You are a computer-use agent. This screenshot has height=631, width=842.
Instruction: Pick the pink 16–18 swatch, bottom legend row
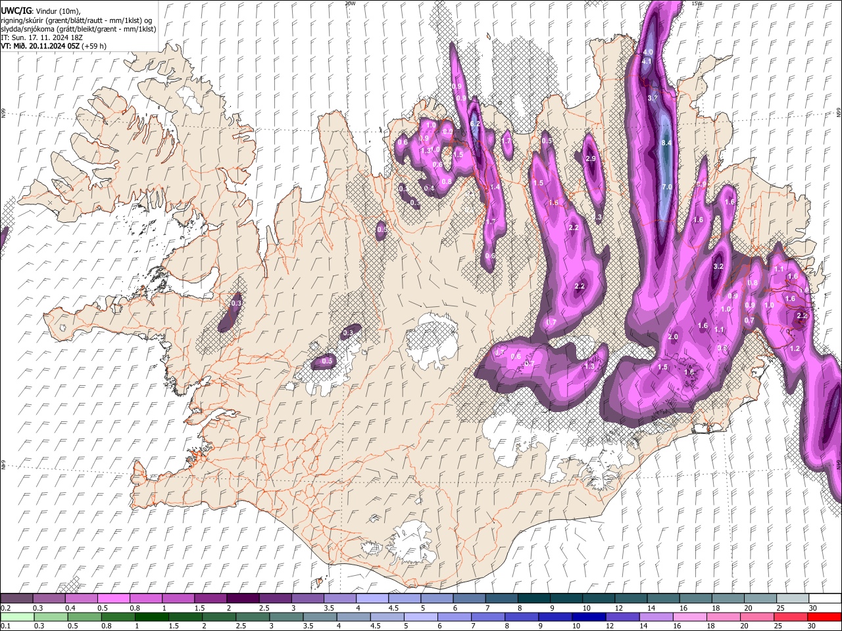pyautogui.click(x=689, y=617)
